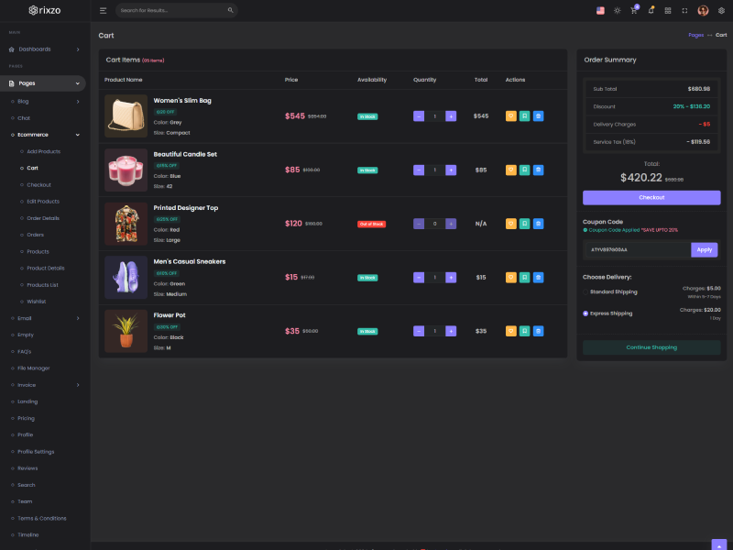The width and height of the screenshot is (733, 550).
Task: Go to Wishlist in sidebar
Action: tap(37, 301)
